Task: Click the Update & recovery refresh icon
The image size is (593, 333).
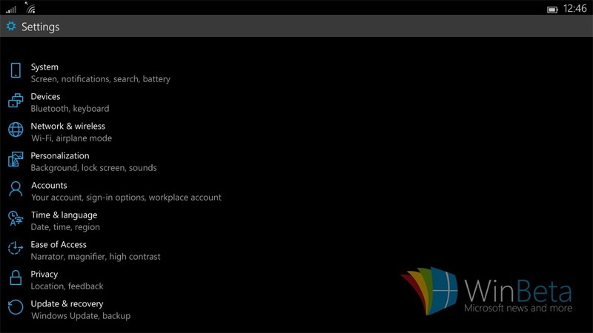Action: (x=16, y=308)
